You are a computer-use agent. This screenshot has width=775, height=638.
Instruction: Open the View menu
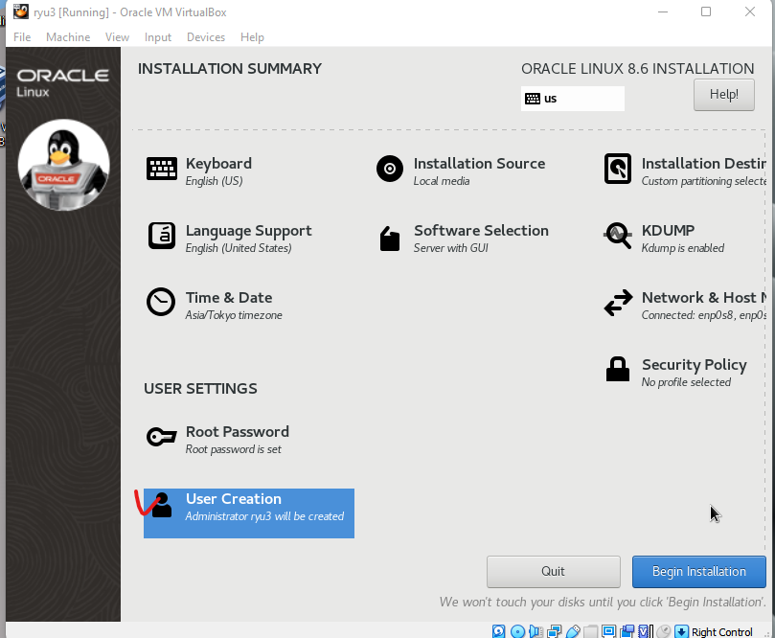coord(117,37)
